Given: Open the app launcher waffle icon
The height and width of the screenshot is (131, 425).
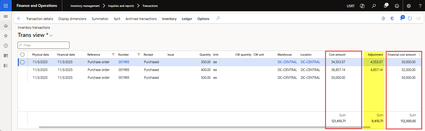Looking at the screenshot, I should (x=6, y=6).
